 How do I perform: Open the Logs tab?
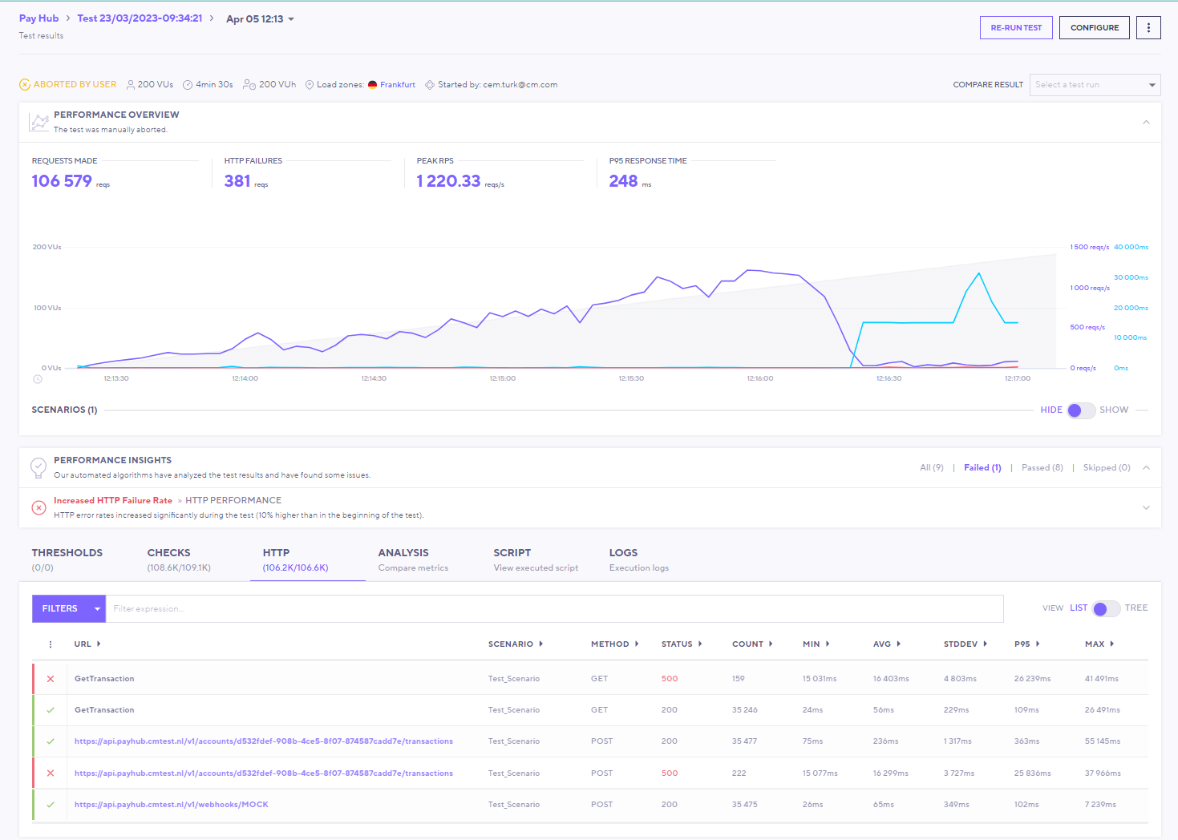point(638,559)
